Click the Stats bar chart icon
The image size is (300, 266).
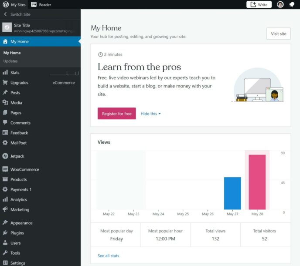point(5,72)
